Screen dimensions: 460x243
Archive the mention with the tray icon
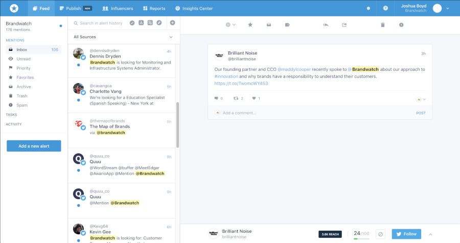tap(268, 24)
